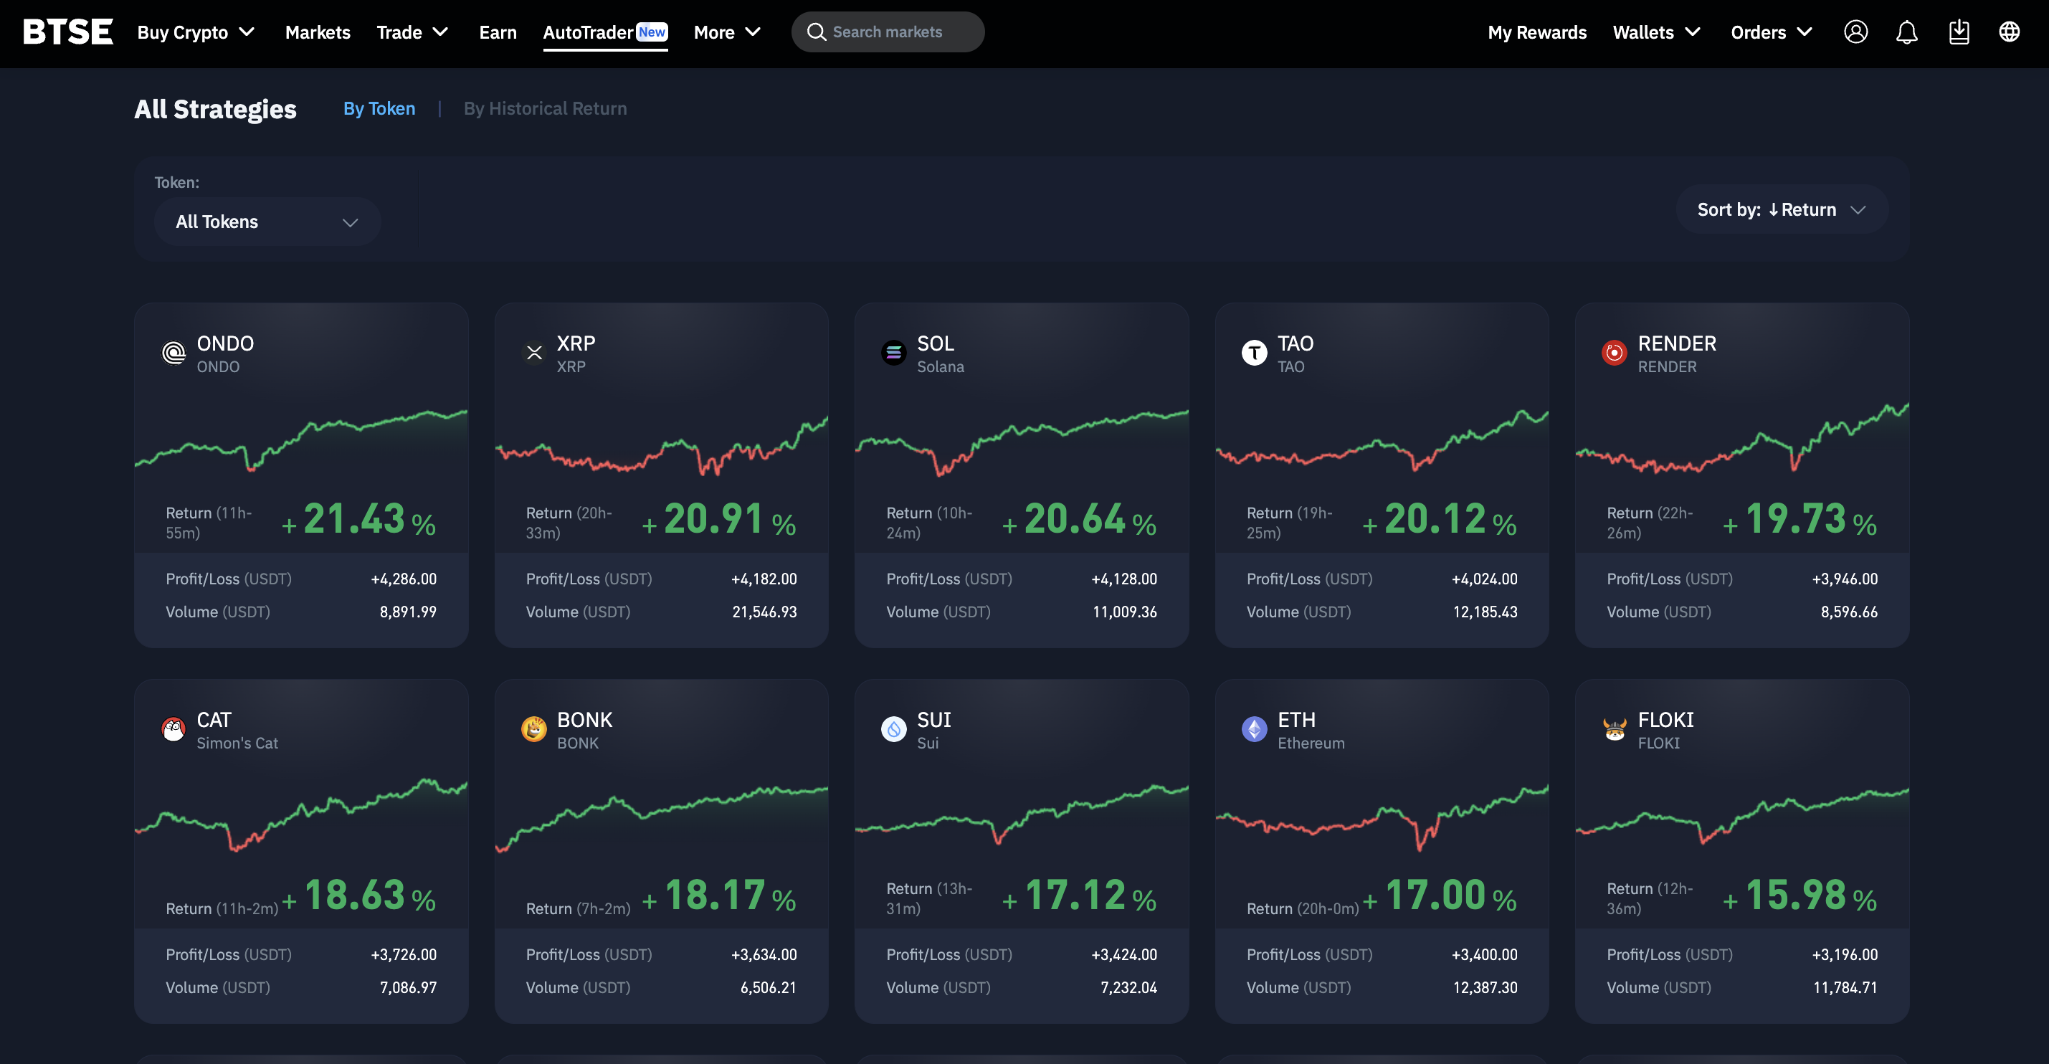Screen dimensions: 2049x1064
Task: Select the By Token tab
Action: pos(379,108)
